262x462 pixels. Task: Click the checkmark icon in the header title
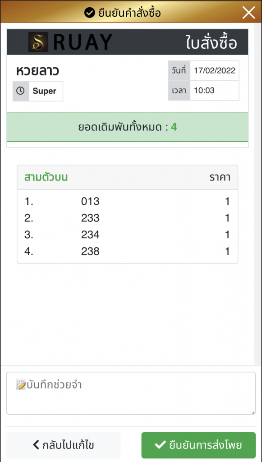pos(89,13)
